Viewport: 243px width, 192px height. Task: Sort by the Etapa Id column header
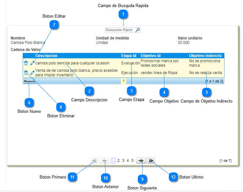pos(129,55)
